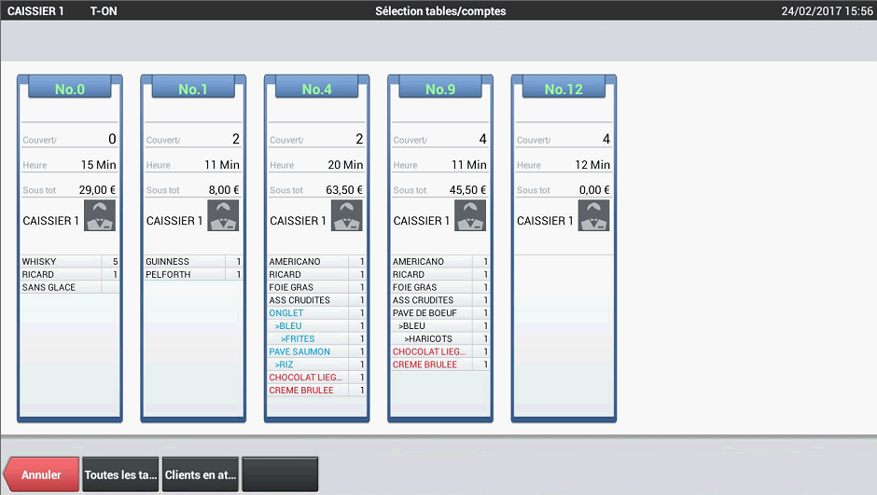Click the cashier avatar on table No.4
This screenshot has height=495, width=877.
(347, 215)
